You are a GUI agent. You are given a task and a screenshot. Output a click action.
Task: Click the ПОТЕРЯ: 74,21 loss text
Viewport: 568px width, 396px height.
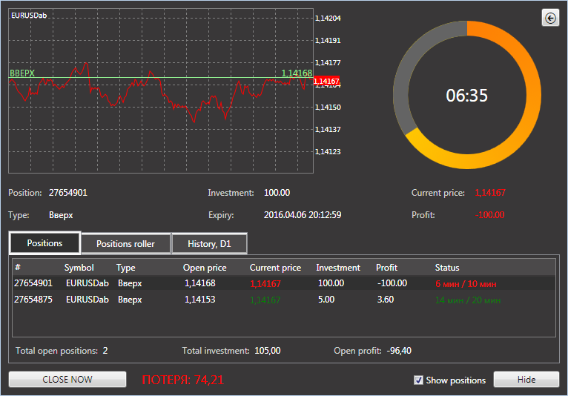[183, 380]
